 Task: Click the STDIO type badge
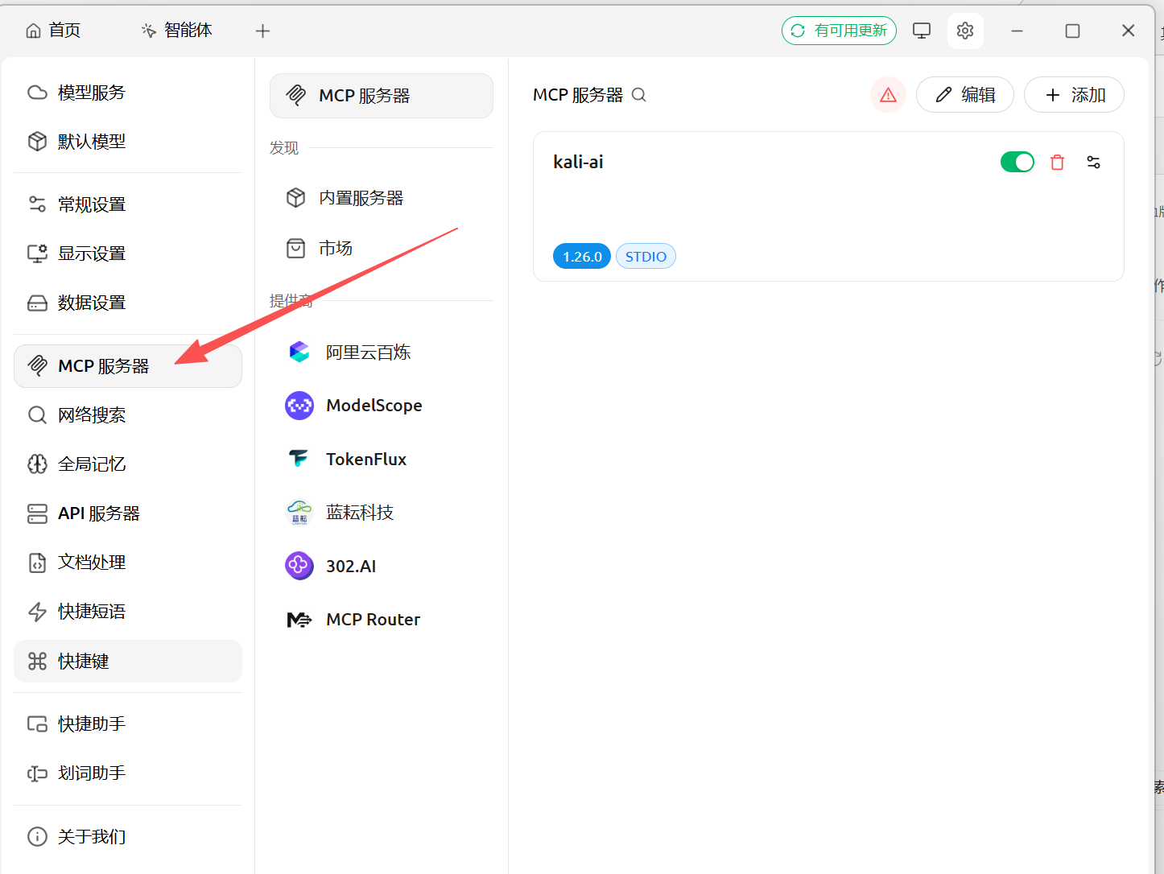point(646,257)
